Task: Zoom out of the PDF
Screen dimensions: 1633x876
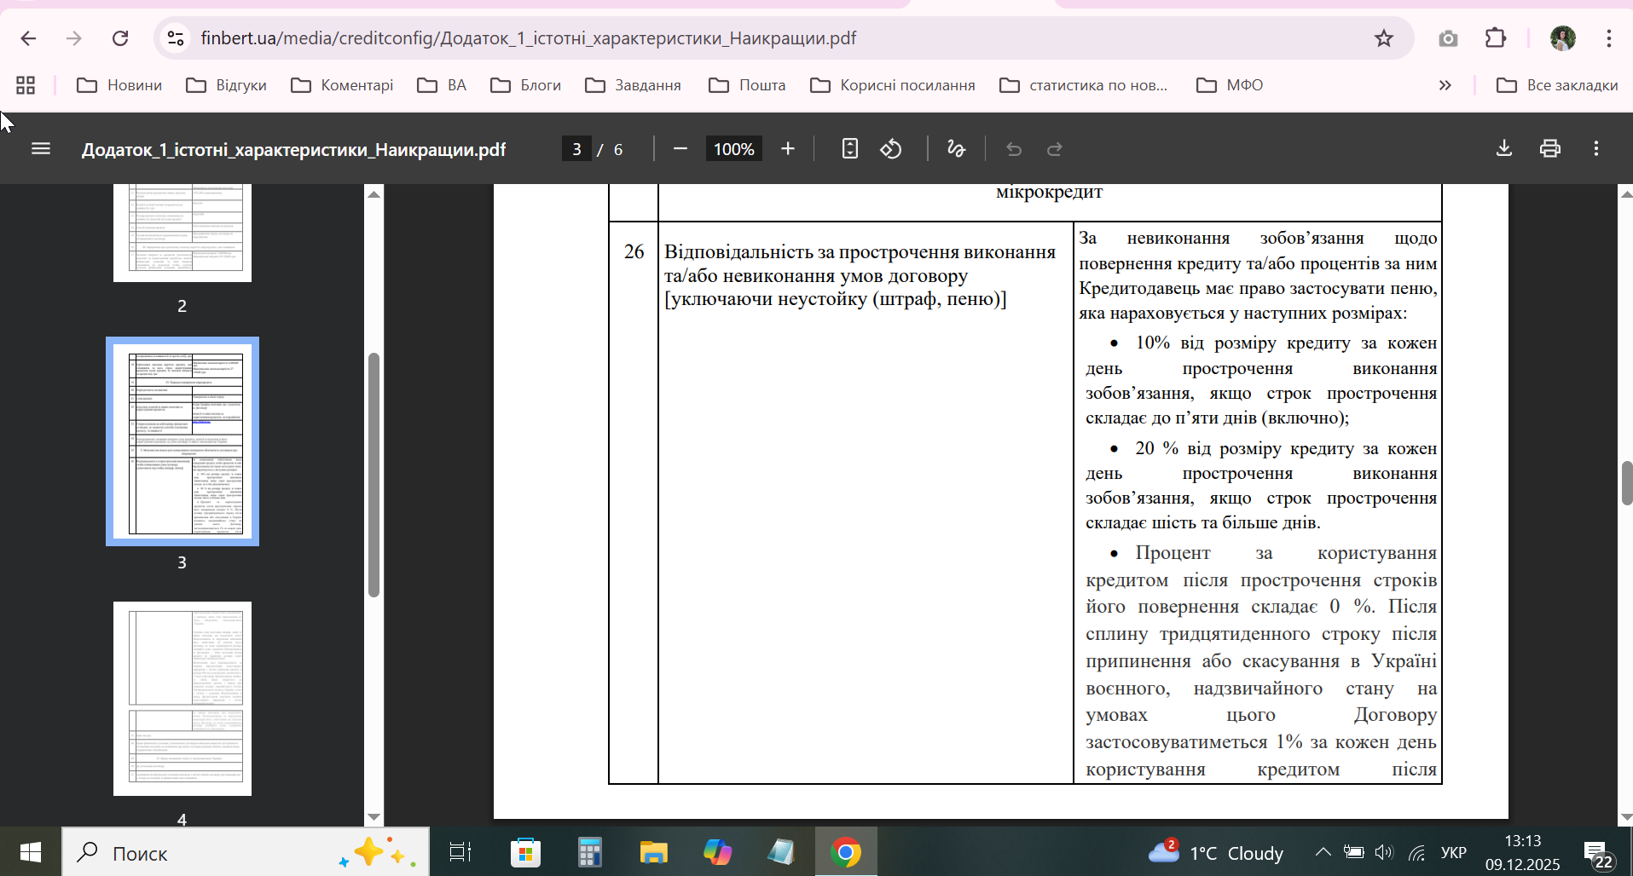Action: click(x=680, y=149)
